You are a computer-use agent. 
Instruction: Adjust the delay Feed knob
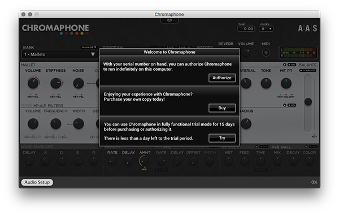pyautogui.click(x=245, y=161)
